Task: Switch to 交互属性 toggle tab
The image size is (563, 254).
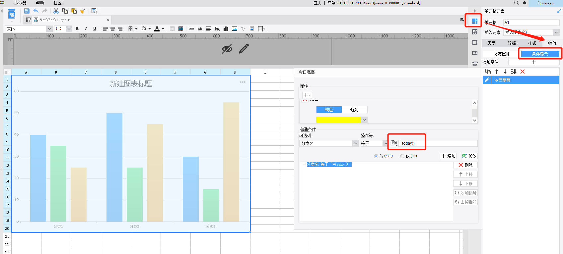Action: point(502,54)
